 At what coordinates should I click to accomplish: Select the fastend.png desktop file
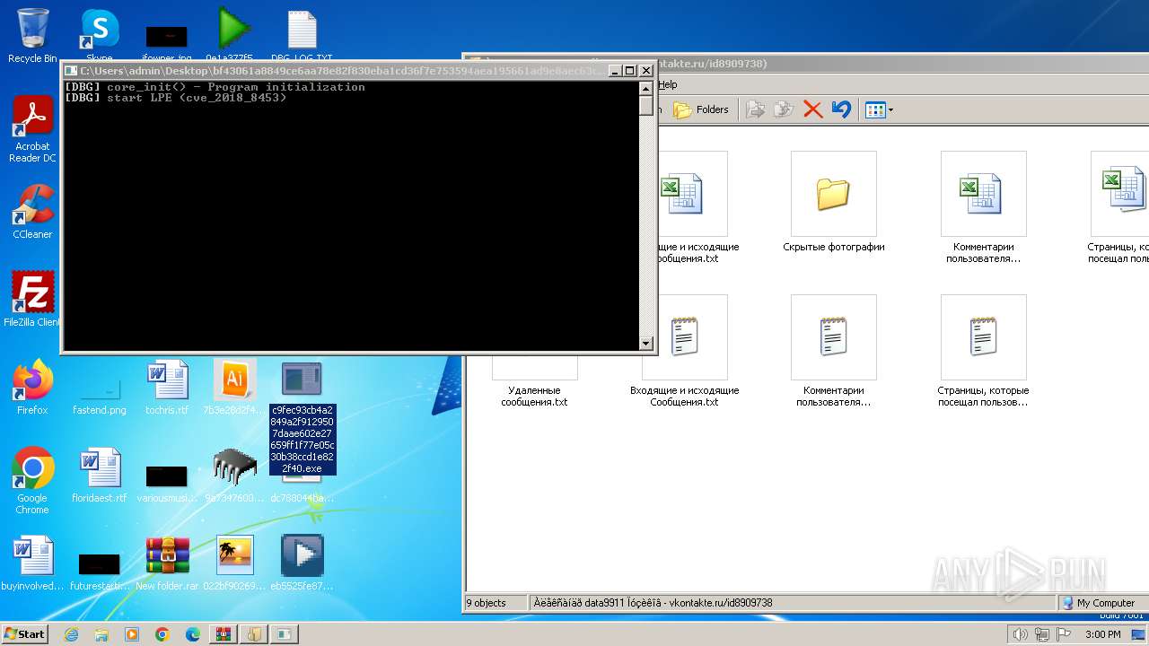click(100, 395)
